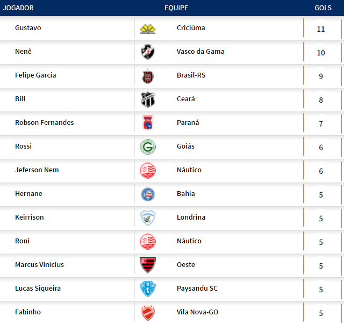344x323 pixels.
Task: Click the Bahia club crest
Action: tap(147, 194)
